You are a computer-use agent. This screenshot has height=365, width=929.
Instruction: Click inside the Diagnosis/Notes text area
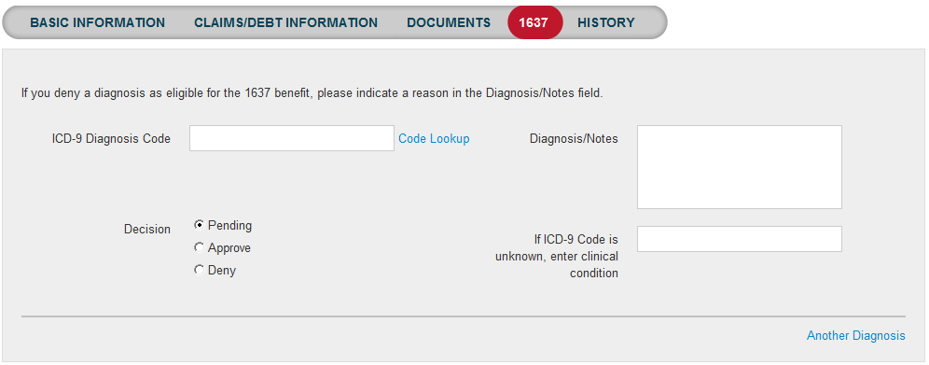[x=740, y=167]
